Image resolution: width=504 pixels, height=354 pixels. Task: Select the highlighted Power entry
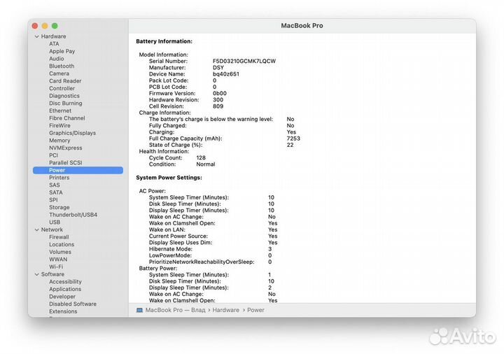point(78,170)
